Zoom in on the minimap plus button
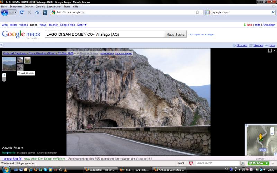The height and width of the screenshot is (173, 277). (272, 129)
